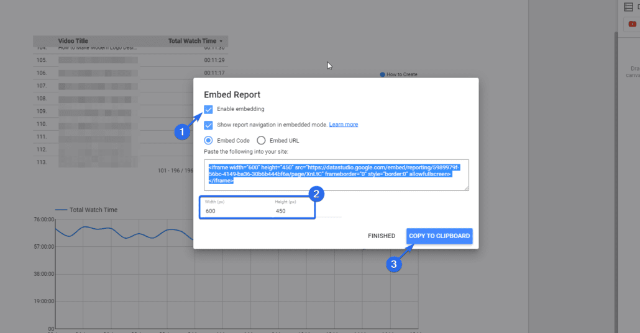Click the FINISHED button
This screenshot has height=333, width=640.
click(382, 236)
